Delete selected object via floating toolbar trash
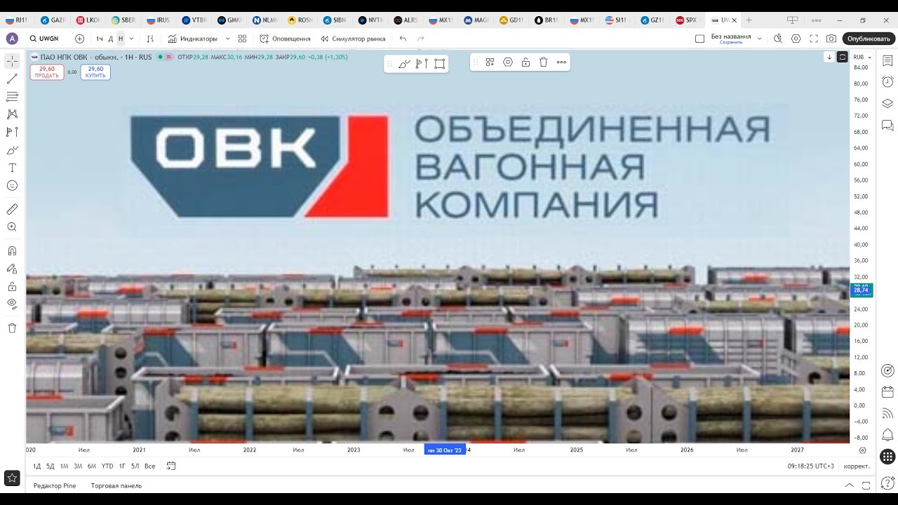Viewport: 898px width, 505px height. (543, 62)
